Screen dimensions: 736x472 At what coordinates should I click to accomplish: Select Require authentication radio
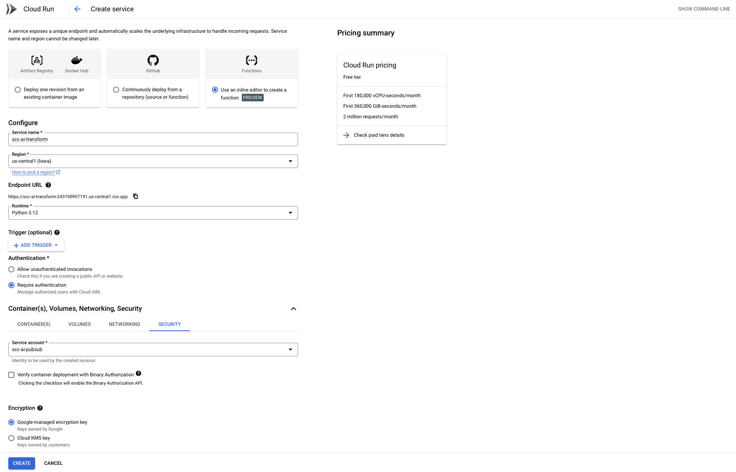point(11,285)
